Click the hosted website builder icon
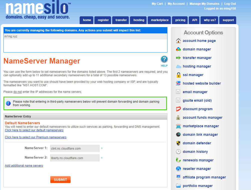The image size is (251, 190). 178,83
